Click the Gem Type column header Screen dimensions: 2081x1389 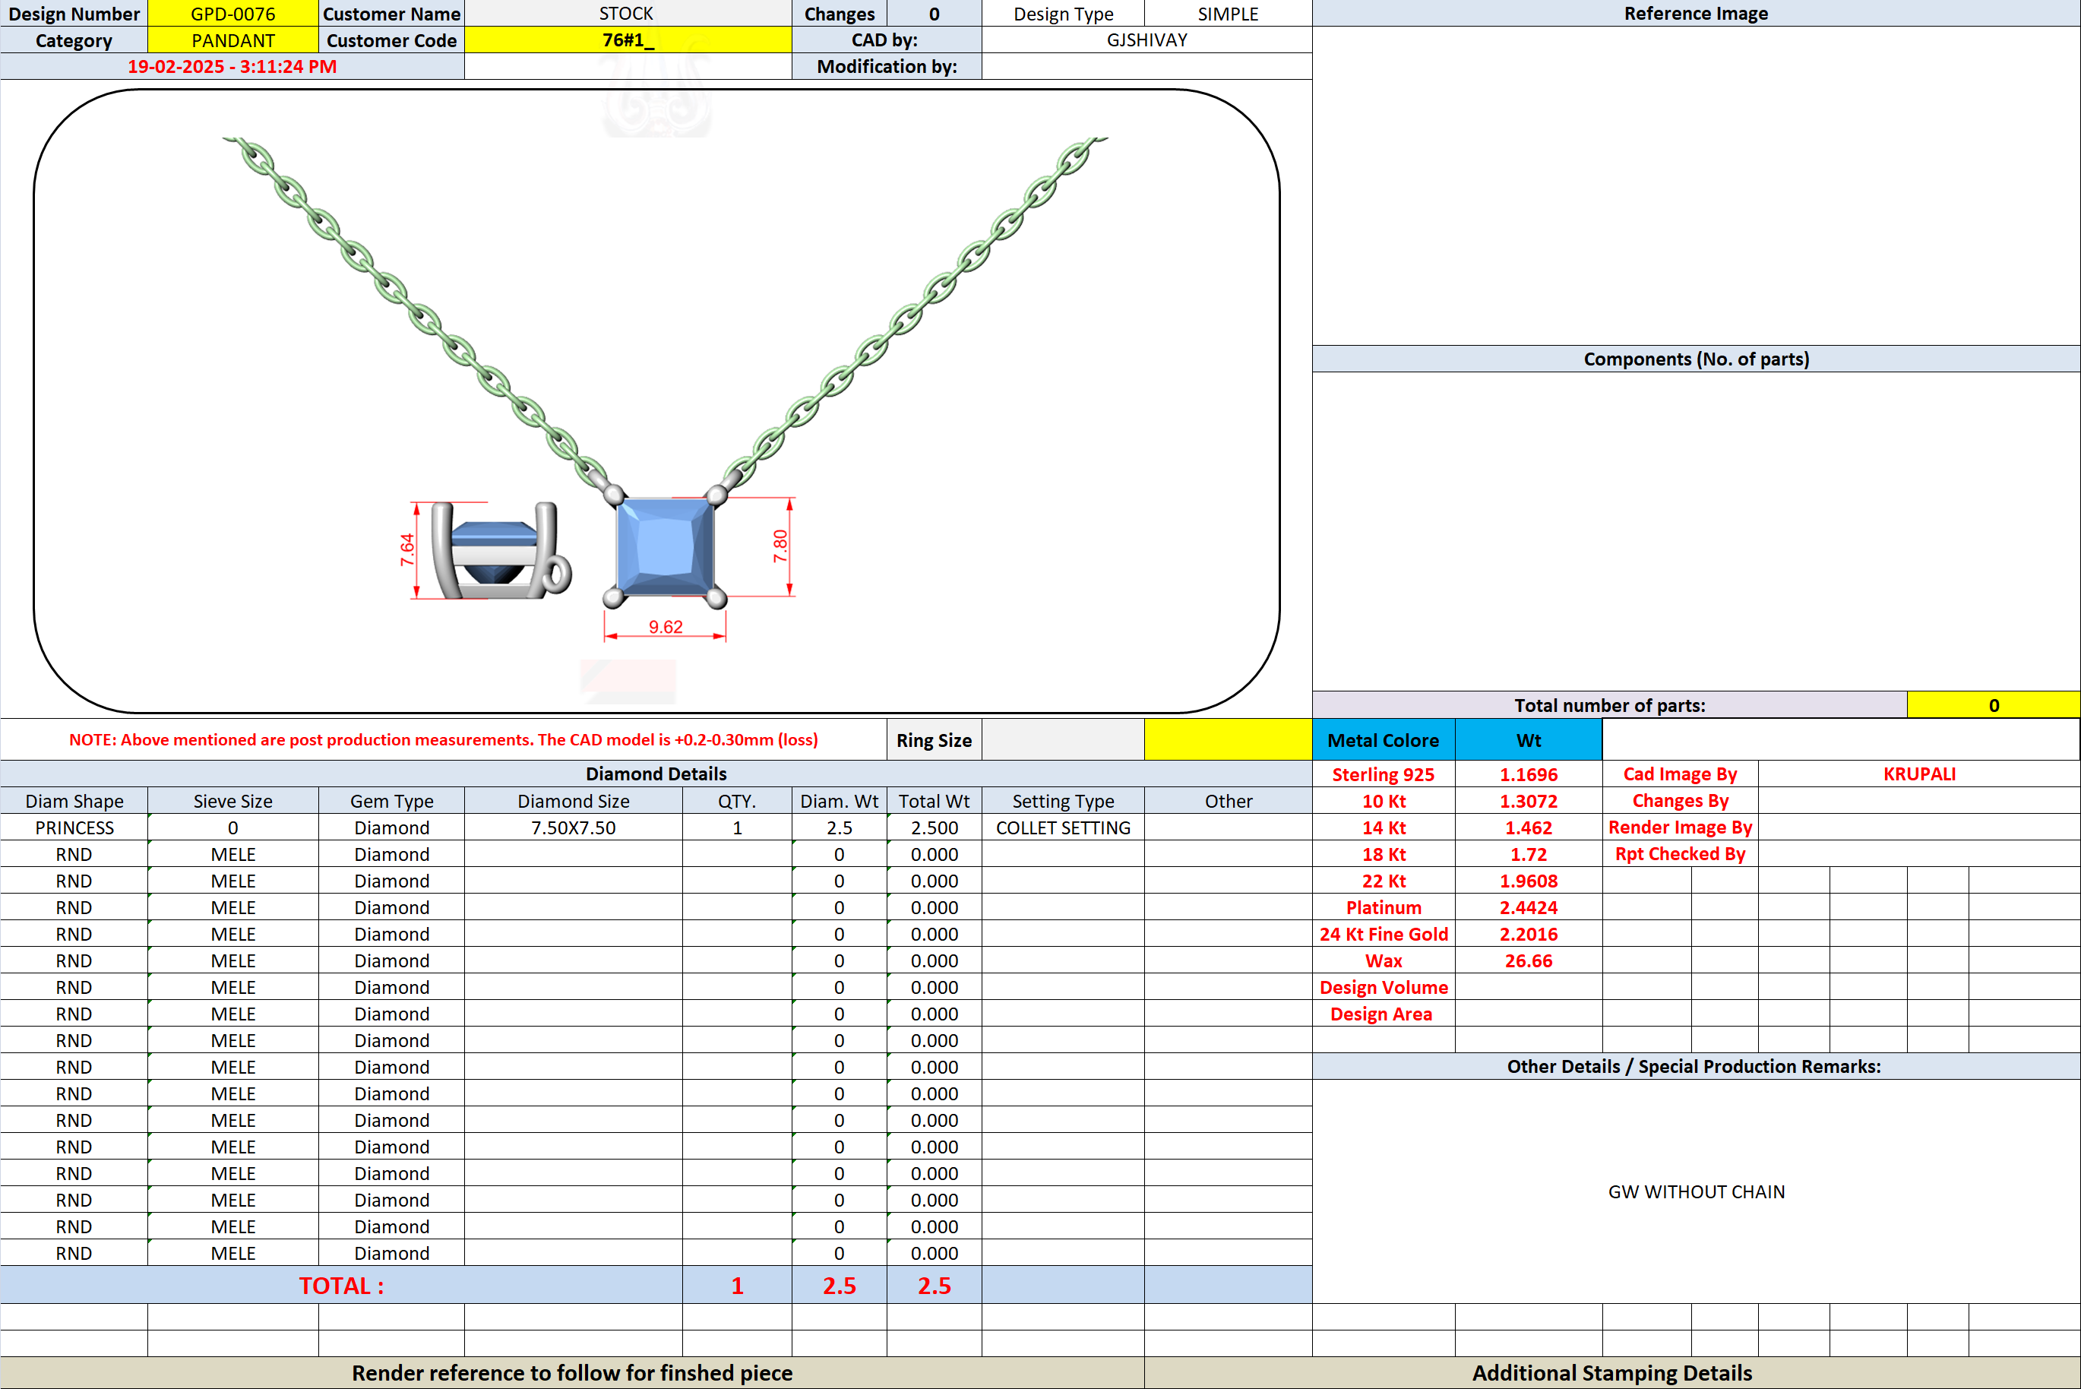pyautogui.click(x=391, y=801)
